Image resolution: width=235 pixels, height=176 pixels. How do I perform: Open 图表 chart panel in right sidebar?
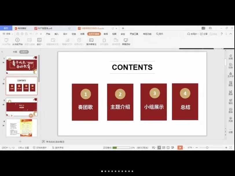(x=230, y=93)
